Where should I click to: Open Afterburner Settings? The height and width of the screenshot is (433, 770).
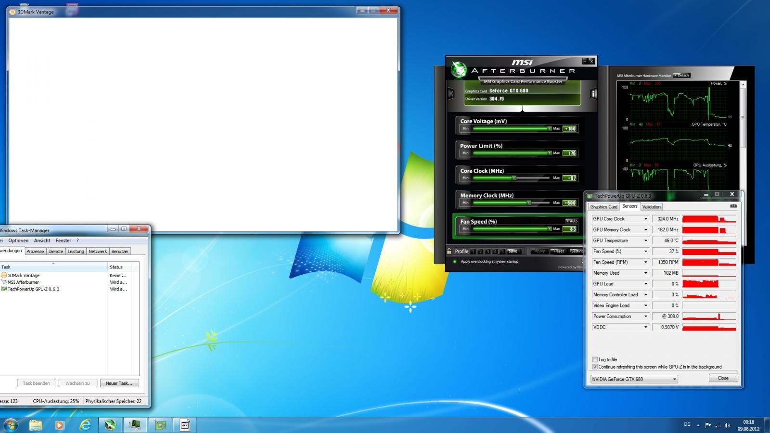576,251
